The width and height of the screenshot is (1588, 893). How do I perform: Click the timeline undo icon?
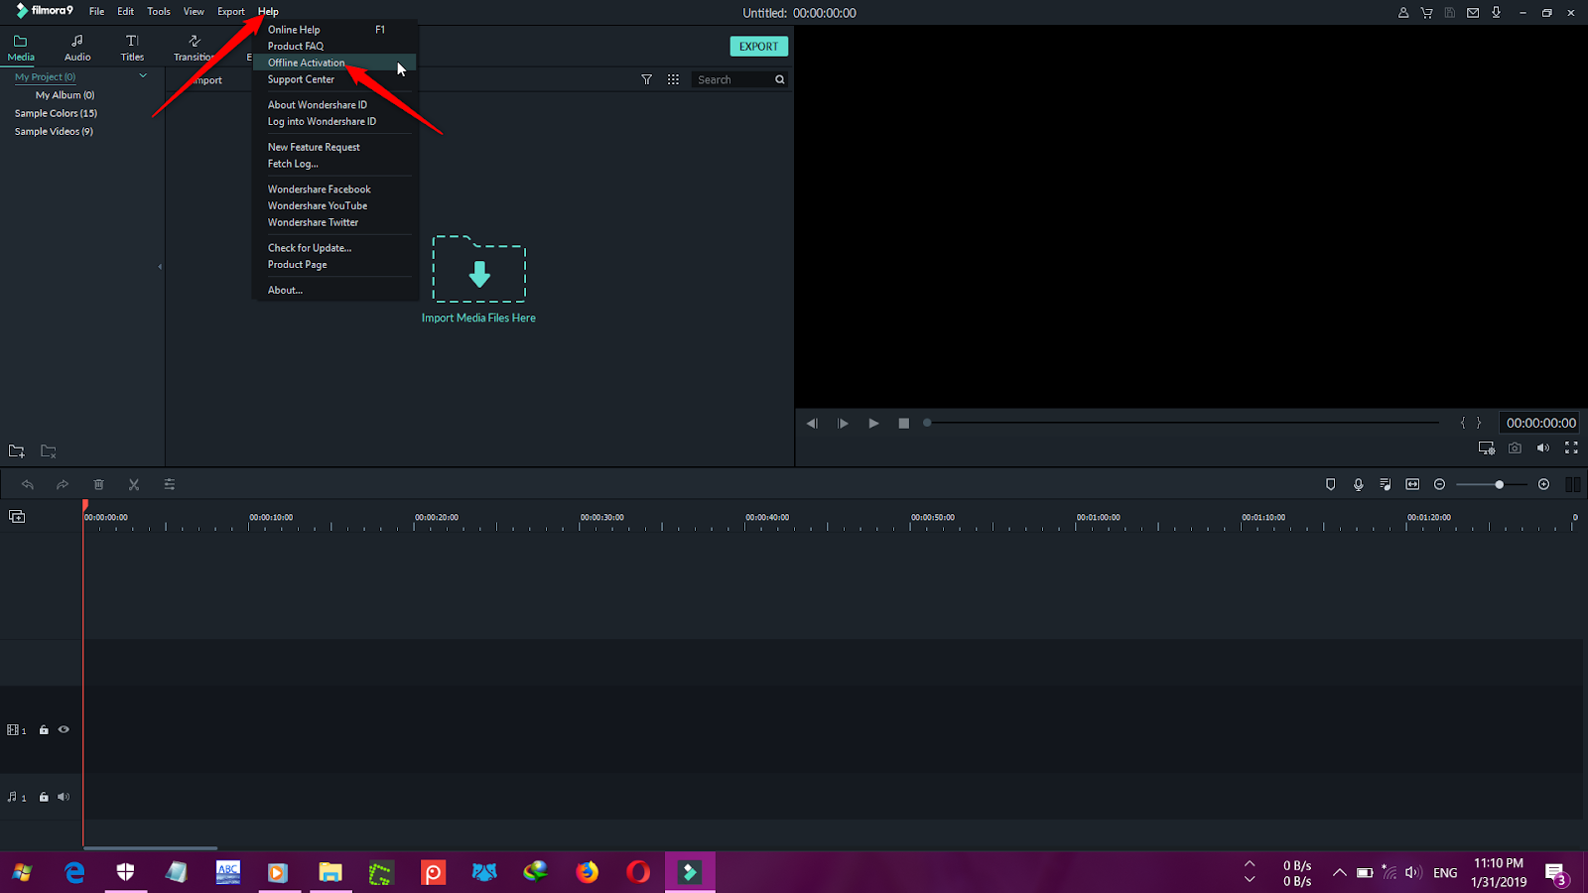(28, 484)
